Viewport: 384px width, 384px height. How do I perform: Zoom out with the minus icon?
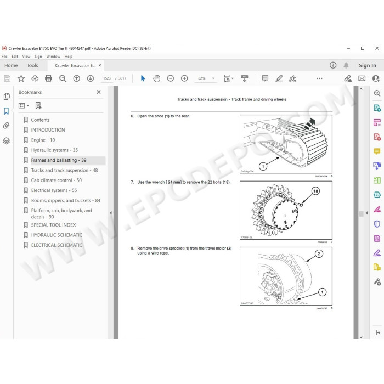[x=171, y=78]
